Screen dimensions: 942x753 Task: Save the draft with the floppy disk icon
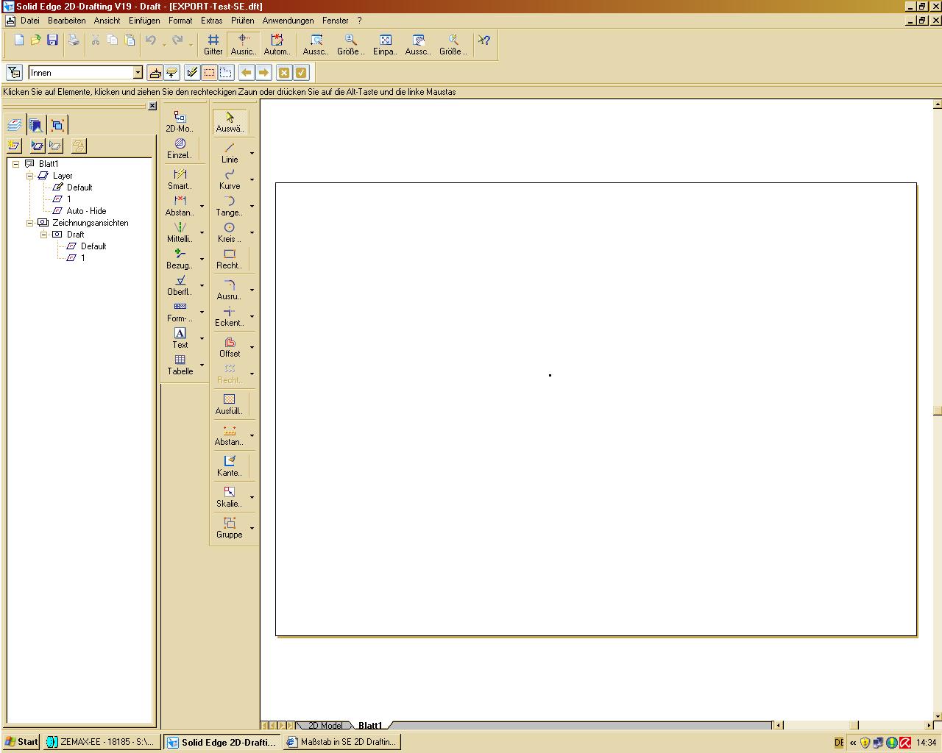click(x=52, y=40)
